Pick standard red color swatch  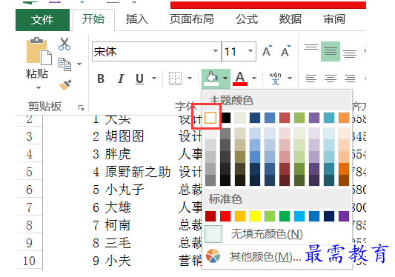point(225,216)
